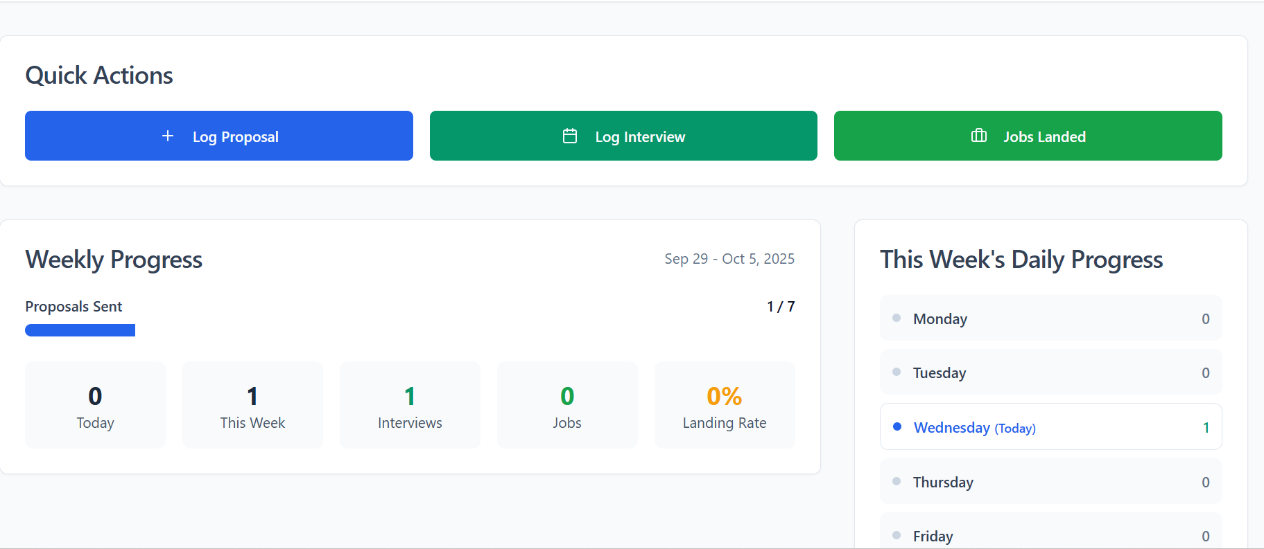1264x549 pixels.
Task: Select the Today stat card
Action: tap(96, 405)
